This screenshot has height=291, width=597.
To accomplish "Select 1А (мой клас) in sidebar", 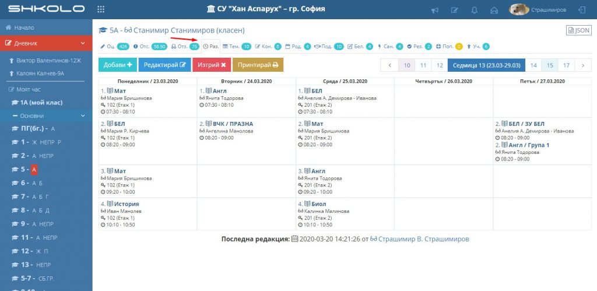I will pyautogui.click(x=37, y=103).
